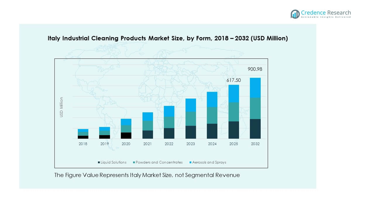This screenshot has height=198, width=391.
Task: Select the Aerosols and Sprays legend label
Action: (209, 162)
